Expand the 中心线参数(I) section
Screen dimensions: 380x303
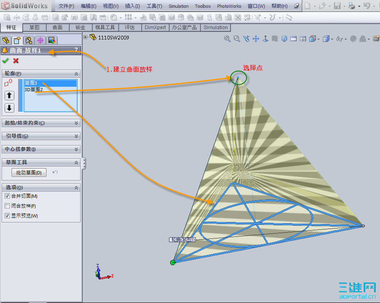(x=76, y=149)
